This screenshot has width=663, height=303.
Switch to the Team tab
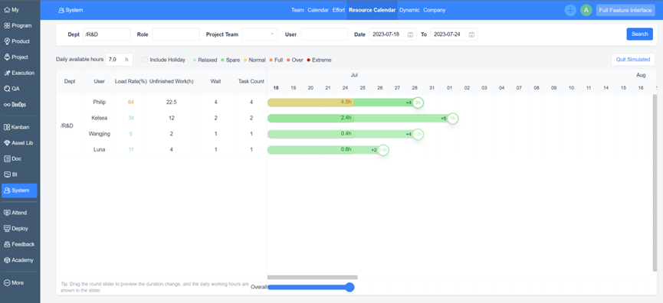coord(297,10)
